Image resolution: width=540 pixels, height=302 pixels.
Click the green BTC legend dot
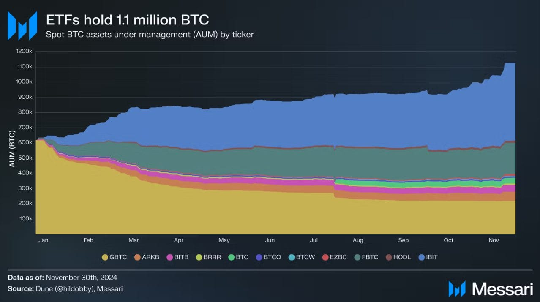tap(231, 257)
